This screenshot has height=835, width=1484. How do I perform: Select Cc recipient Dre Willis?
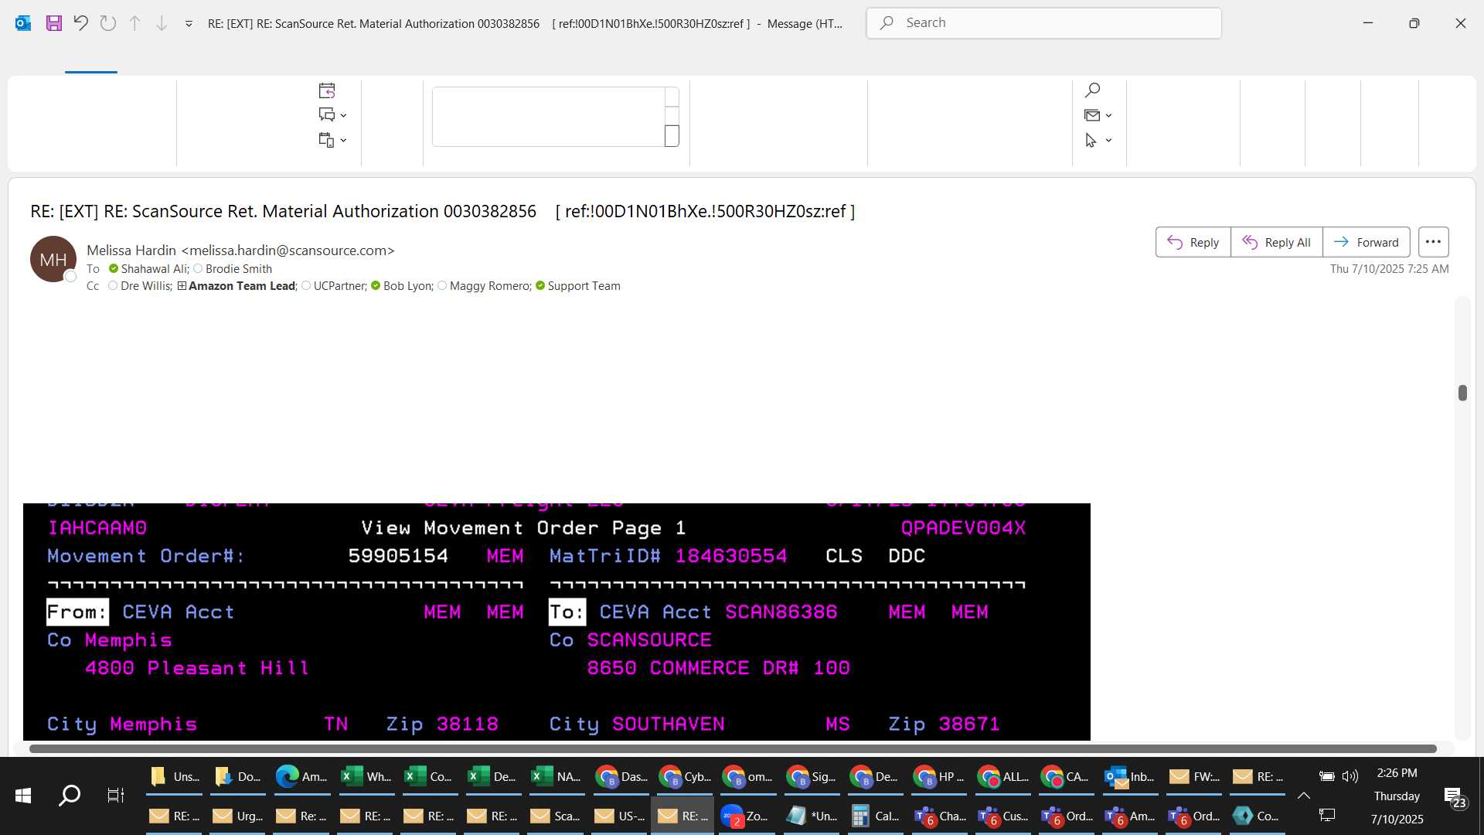pyautogui.click(x=145, y=286)
